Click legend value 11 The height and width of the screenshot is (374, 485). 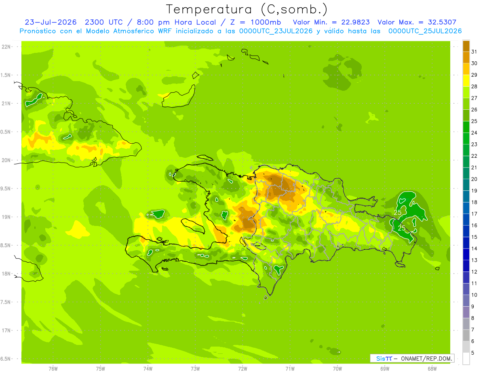(474, 283)
